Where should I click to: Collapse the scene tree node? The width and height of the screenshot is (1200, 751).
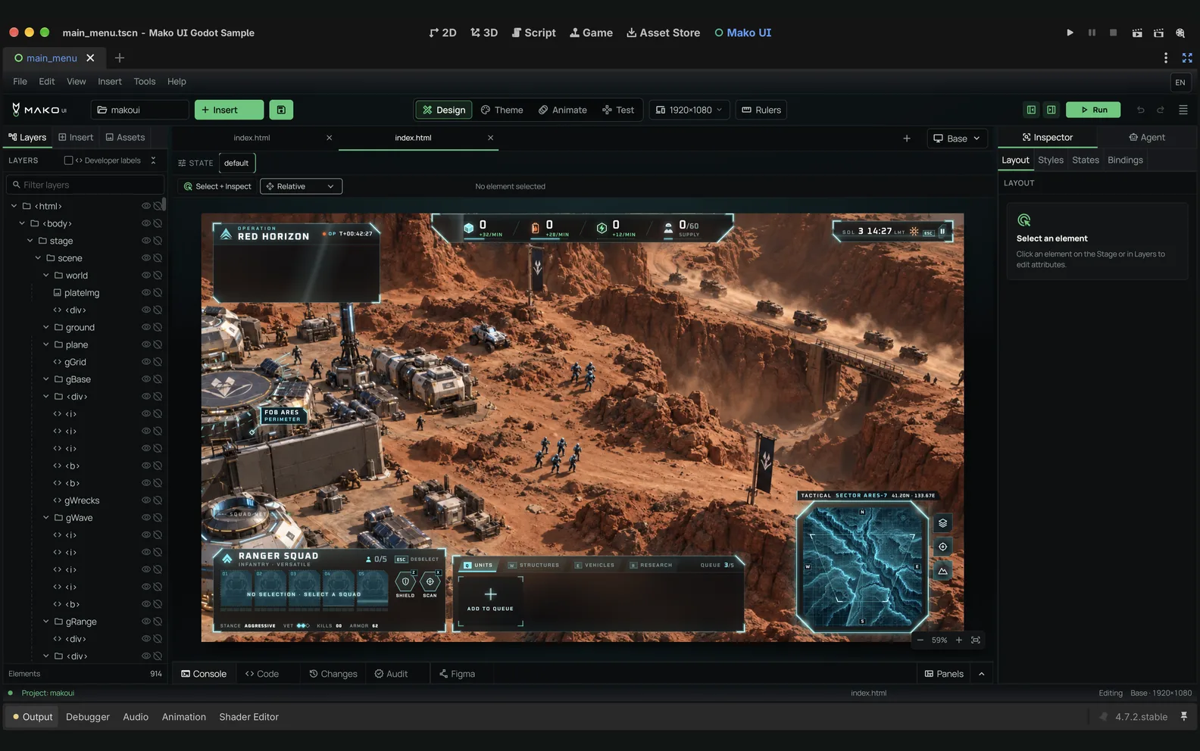(38, 258)
